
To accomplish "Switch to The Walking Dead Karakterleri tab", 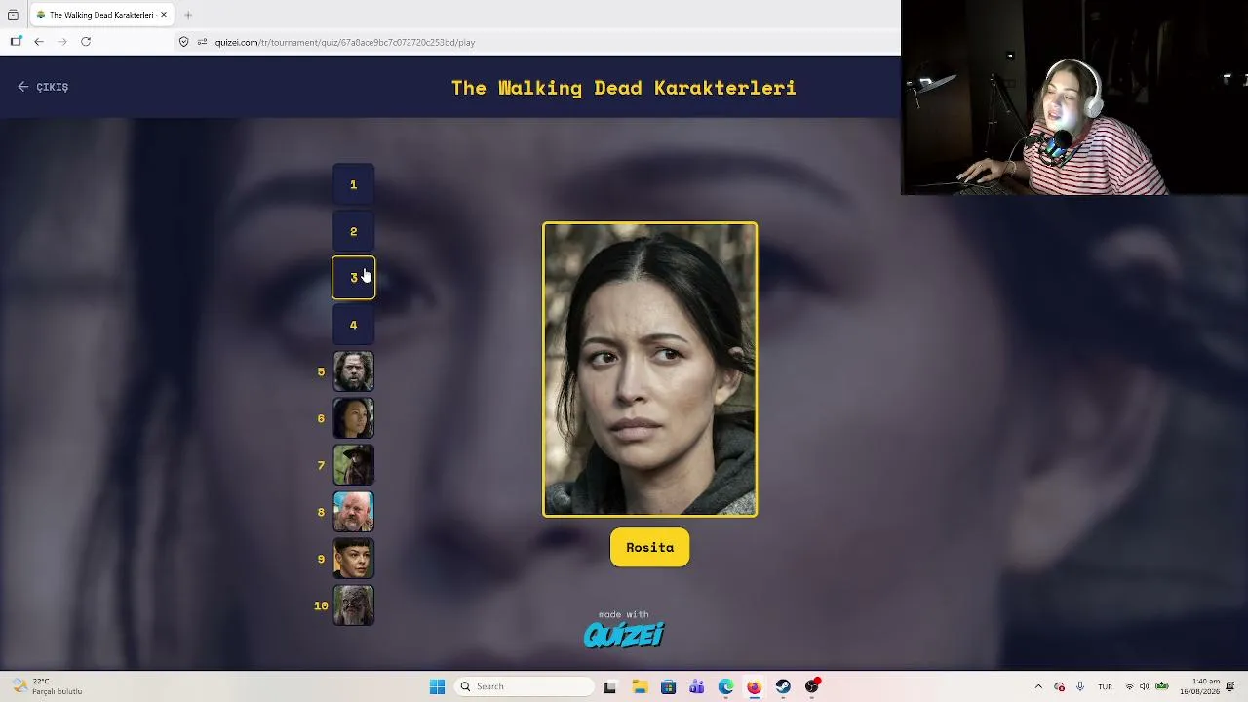I will [102, 15].
